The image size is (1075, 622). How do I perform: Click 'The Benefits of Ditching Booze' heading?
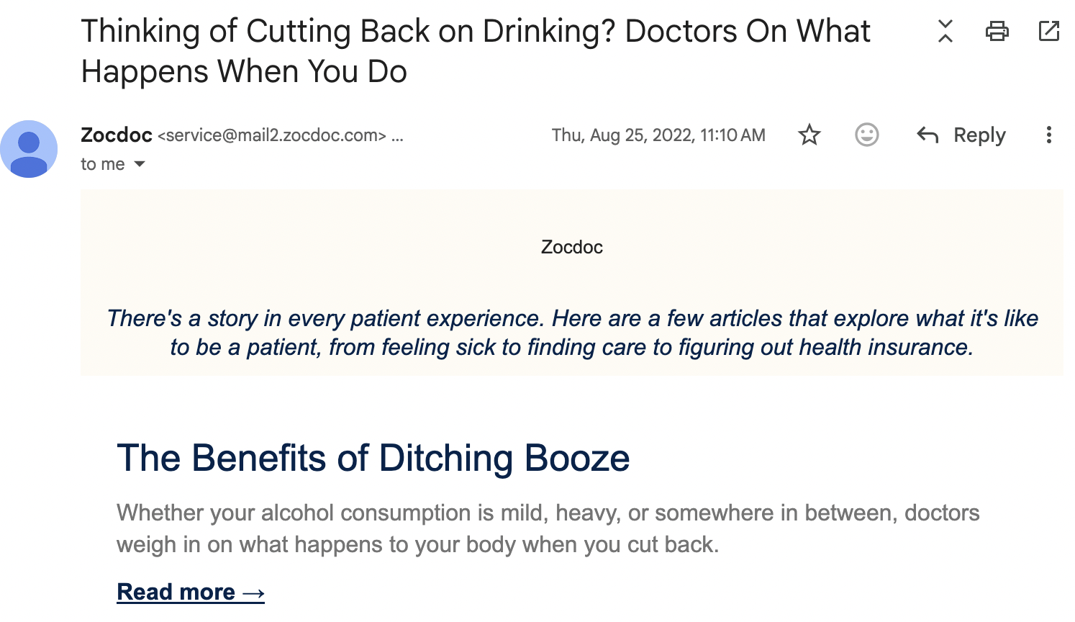tap(373, 458)
